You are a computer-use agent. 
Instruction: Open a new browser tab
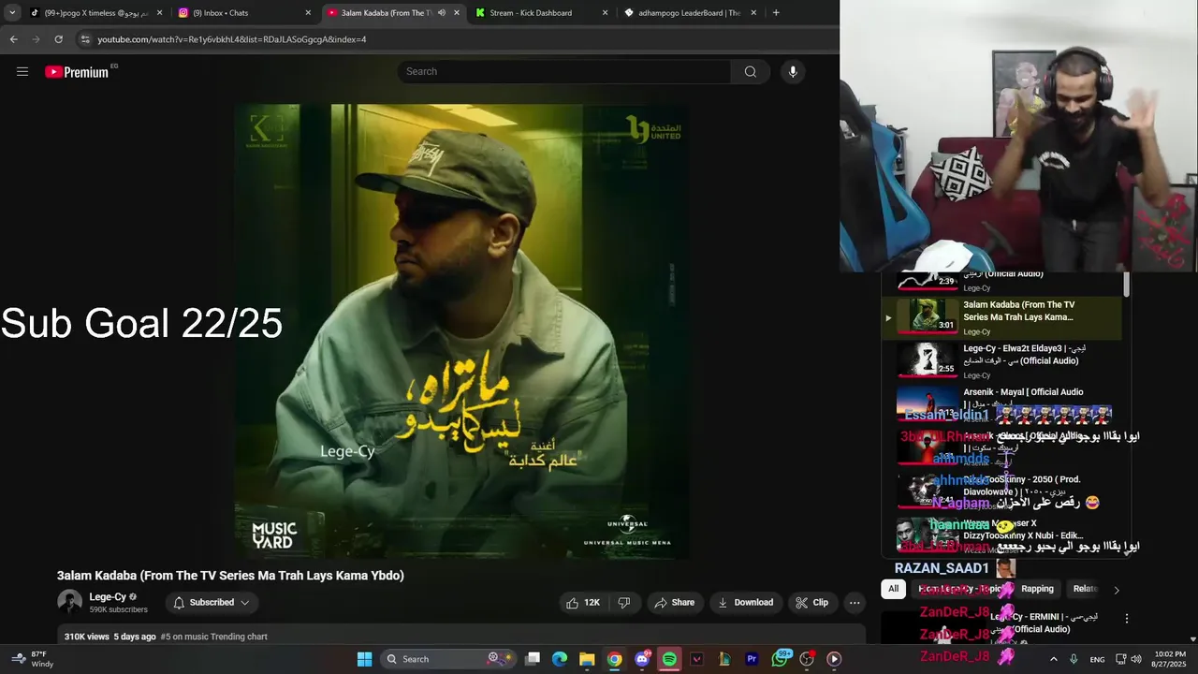point(776,13)
